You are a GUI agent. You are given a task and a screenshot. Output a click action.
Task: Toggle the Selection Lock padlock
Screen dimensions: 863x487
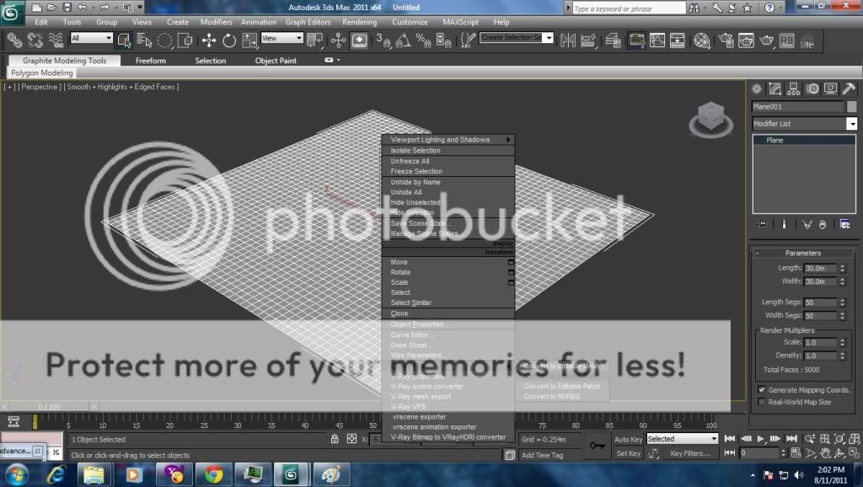point(335,439)
